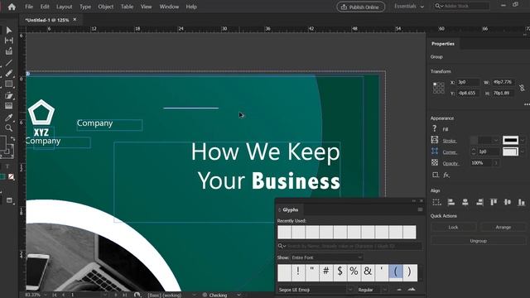This screenshot has width=530, height=298.
Task: Apply None swatch in toolbar
Action: pos(12,176)
